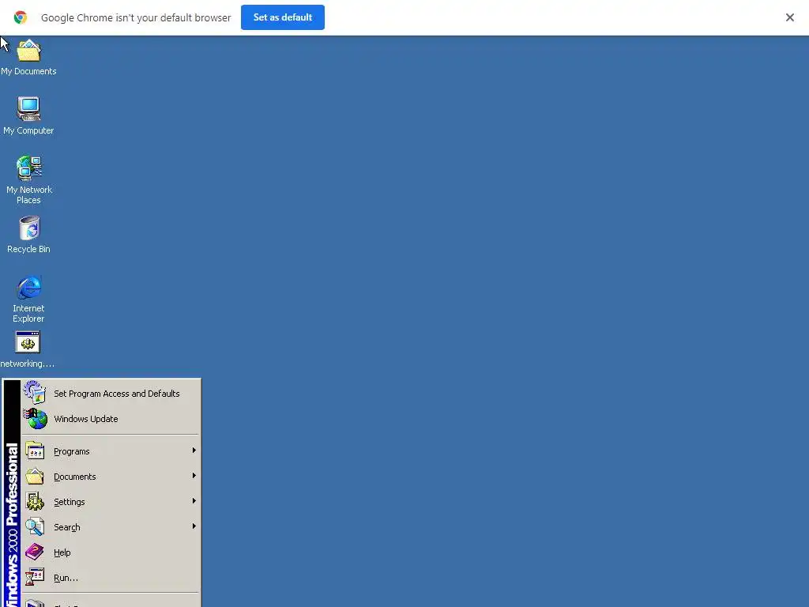Open the Settings menu entry
Viewport: 809px width, 607px height.
(x=111, y=501)
